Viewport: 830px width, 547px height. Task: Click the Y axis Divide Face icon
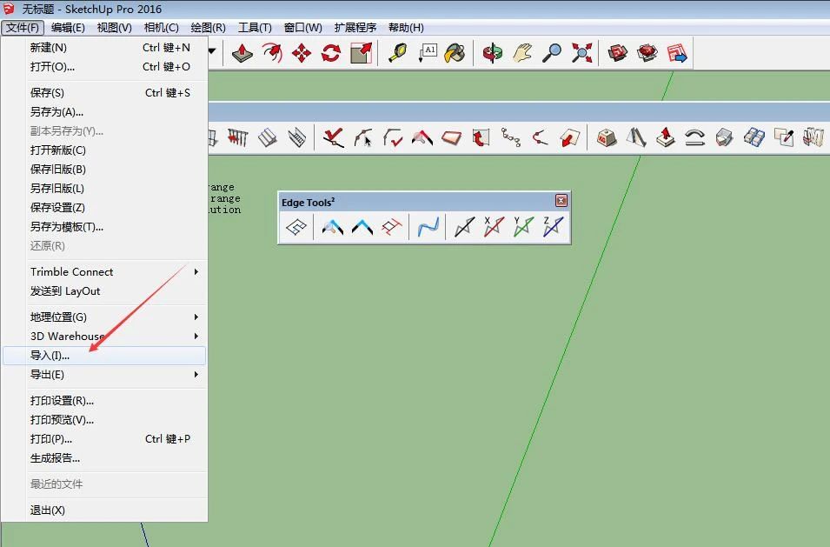(523, 227)
